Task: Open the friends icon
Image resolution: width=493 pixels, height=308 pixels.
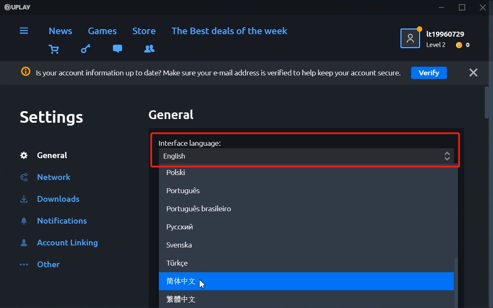Action: 149,49
